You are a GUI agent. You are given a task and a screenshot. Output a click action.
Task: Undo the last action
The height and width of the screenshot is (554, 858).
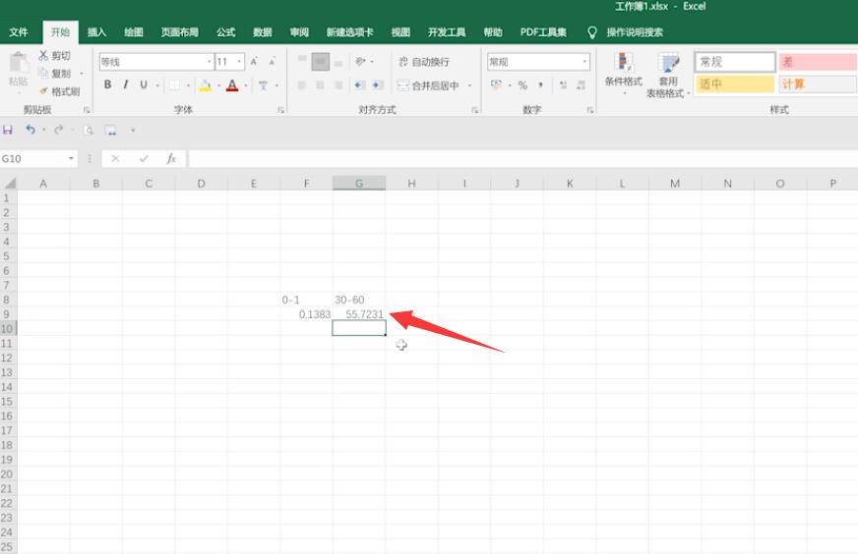click(31, 130)
